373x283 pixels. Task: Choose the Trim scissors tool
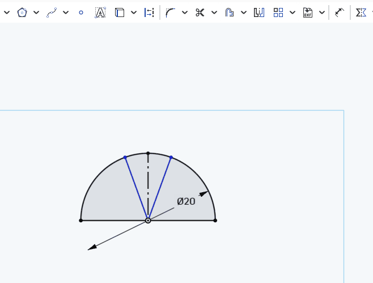pyautogui.click(x=200, y=12)
